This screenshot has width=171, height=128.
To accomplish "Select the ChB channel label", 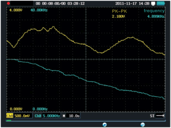I will tap(38, 116).
